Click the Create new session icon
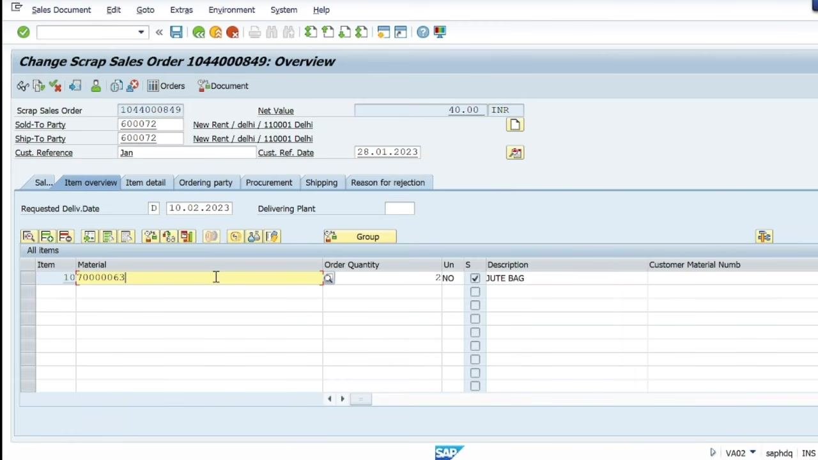The image size is (818, 460). [383, 32]
